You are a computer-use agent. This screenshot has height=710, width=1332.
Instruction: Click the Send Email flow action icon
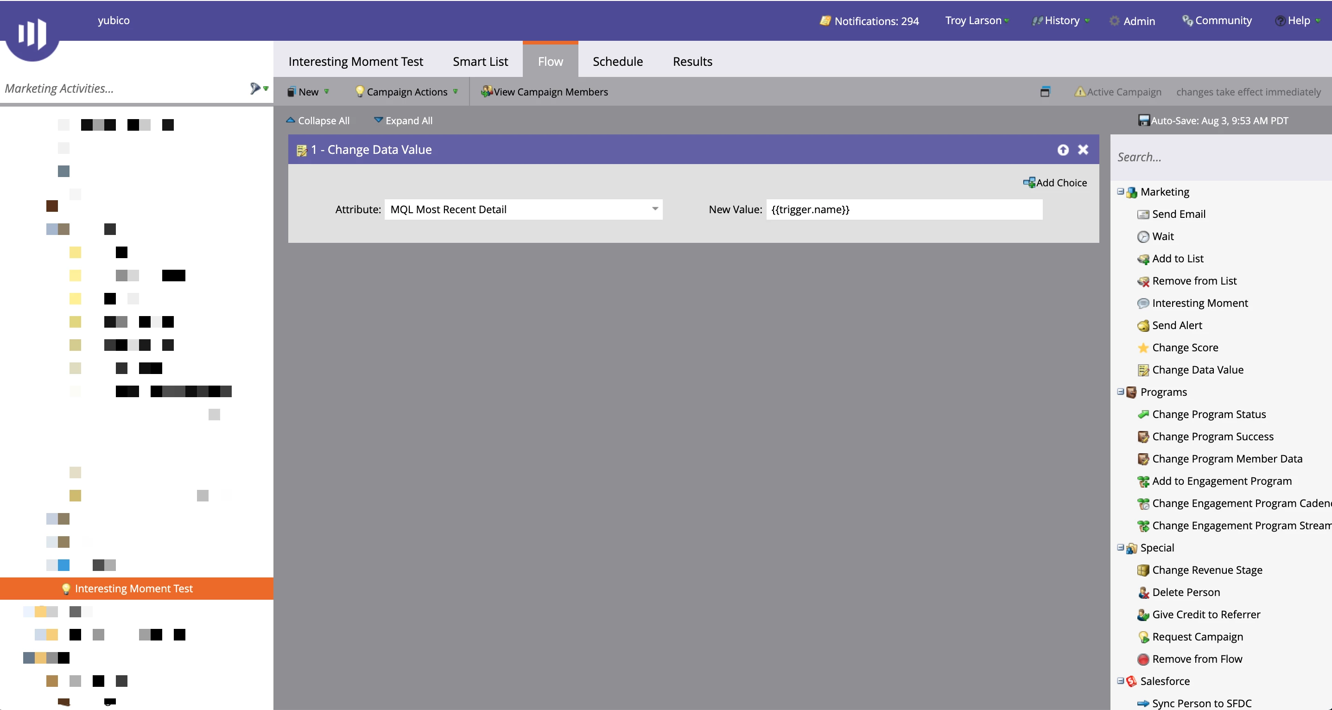pyautogui.click(x=1143, y=214)
